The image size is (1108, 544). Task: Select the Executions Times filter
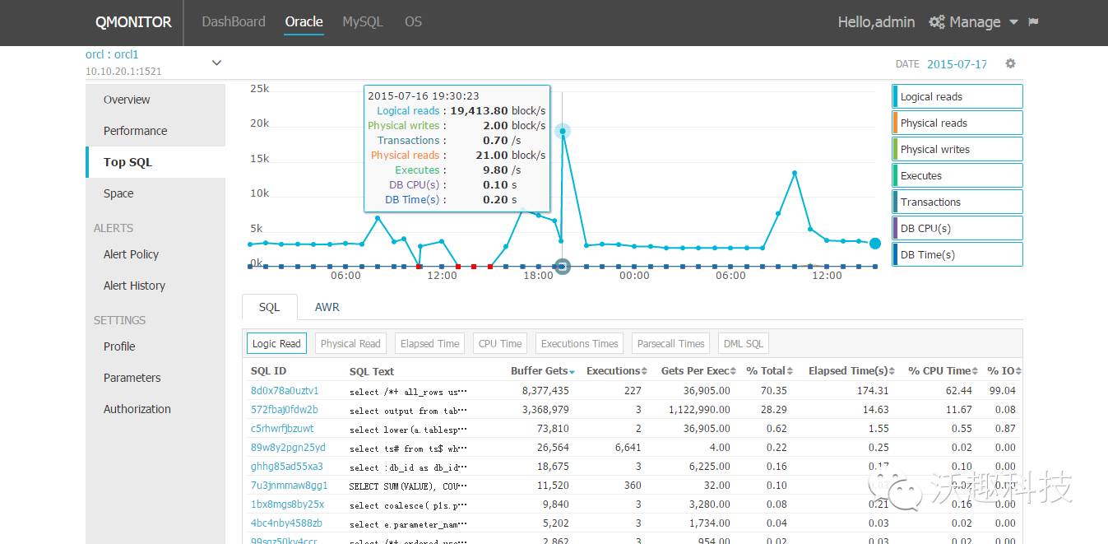point(579,343)
